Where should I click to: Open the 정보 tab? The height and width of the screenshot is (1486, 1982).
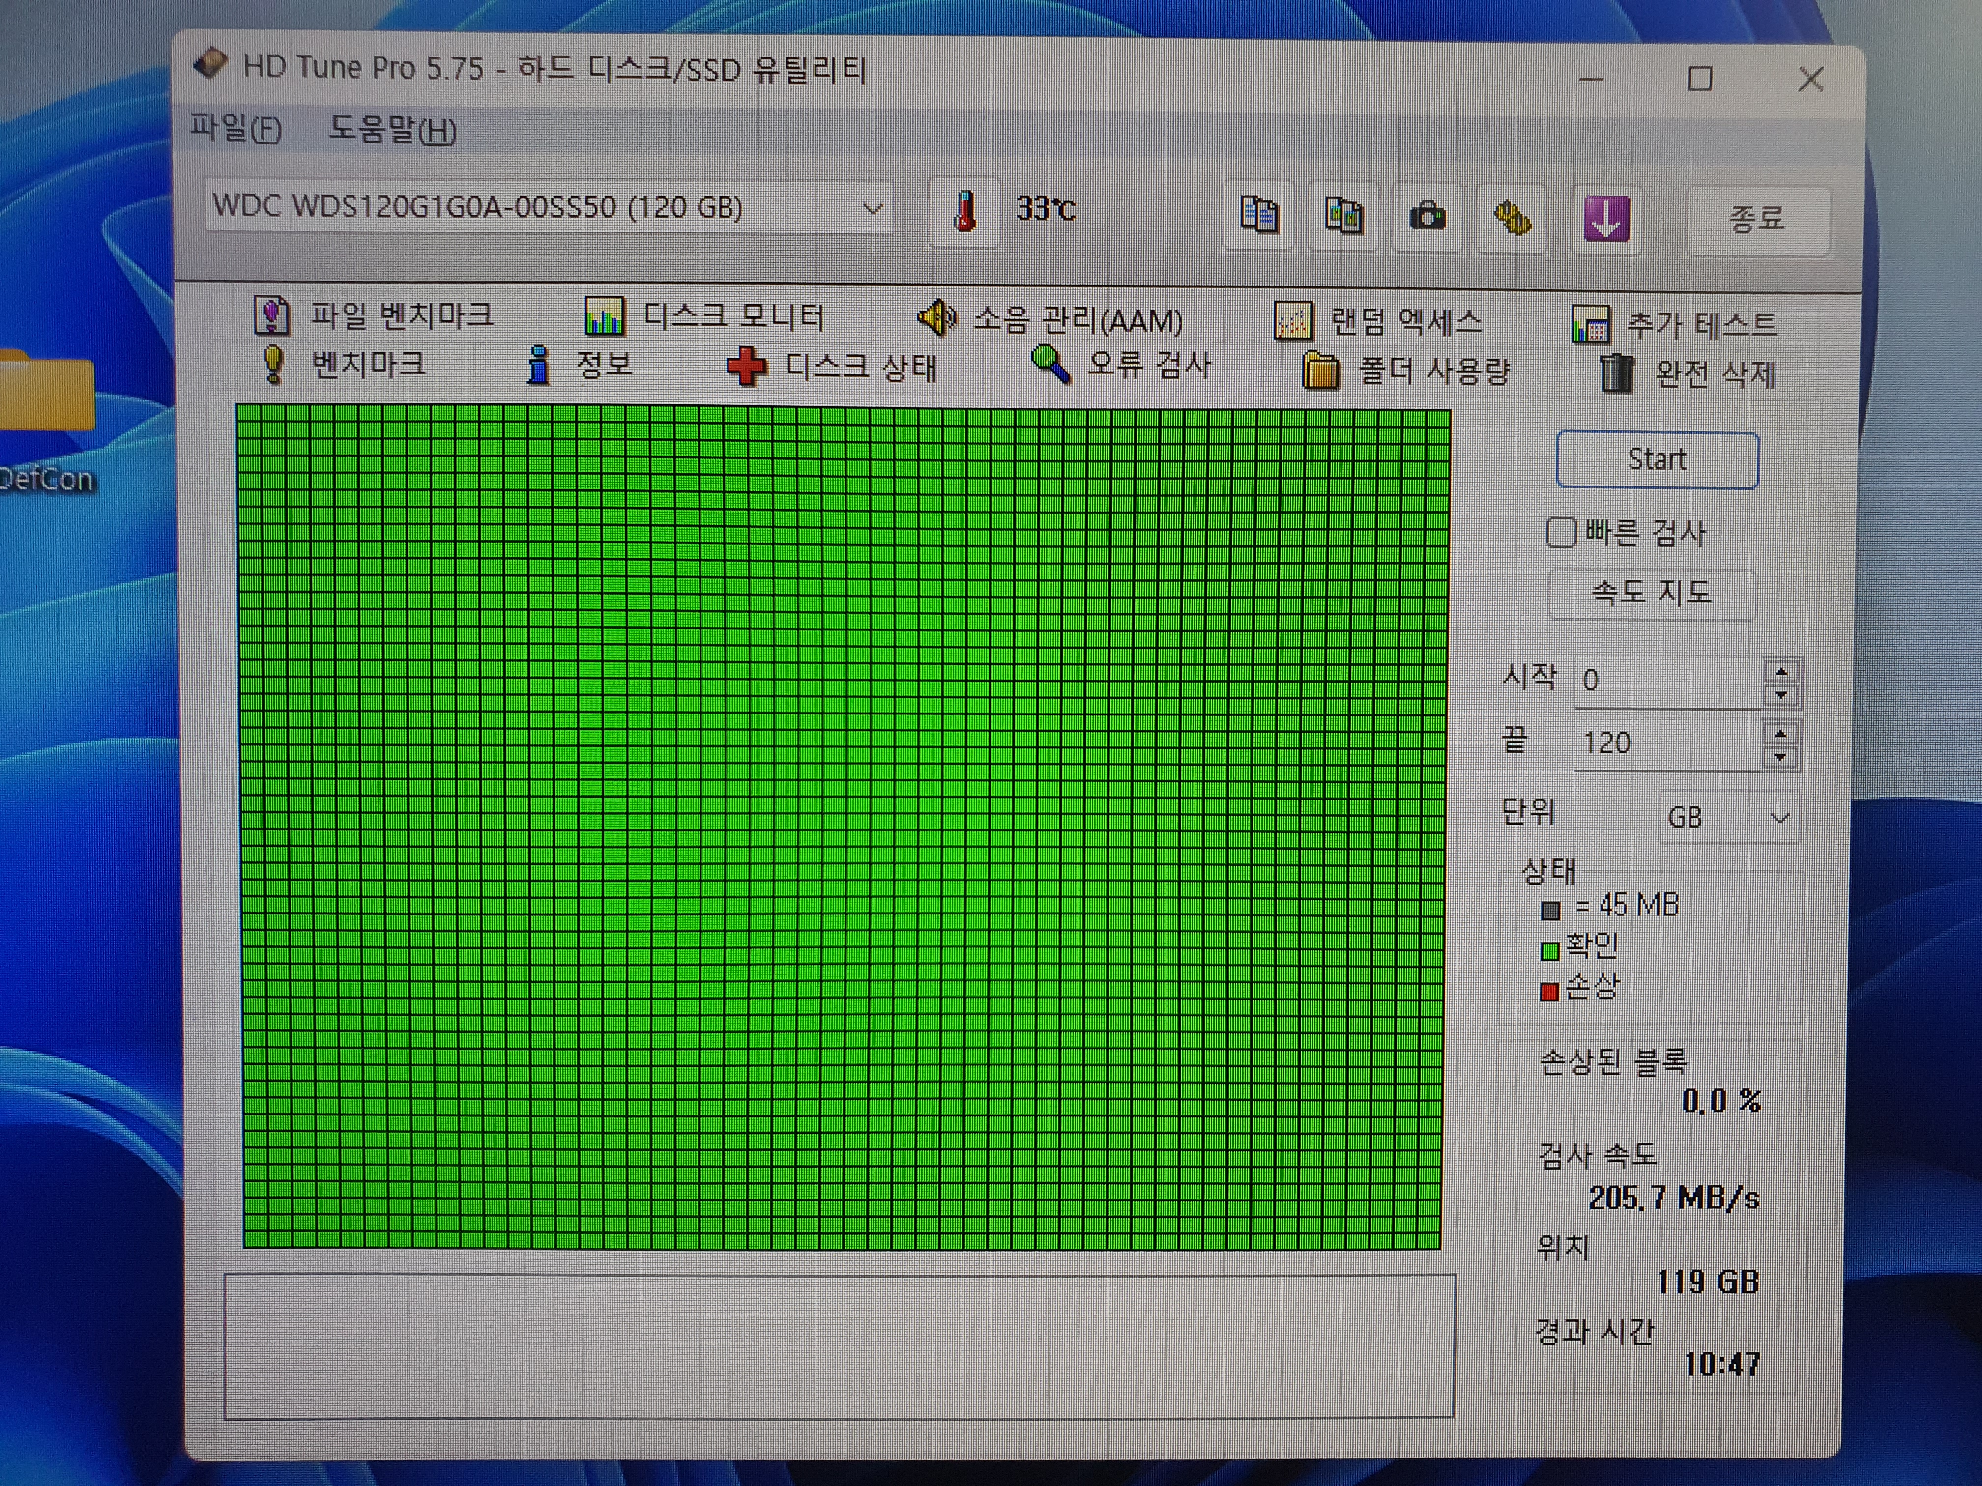580,365
